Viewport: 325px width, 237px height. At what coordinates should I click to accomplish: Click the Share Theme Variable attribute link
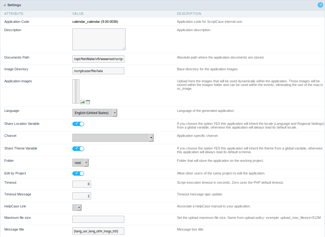[21, 148]
